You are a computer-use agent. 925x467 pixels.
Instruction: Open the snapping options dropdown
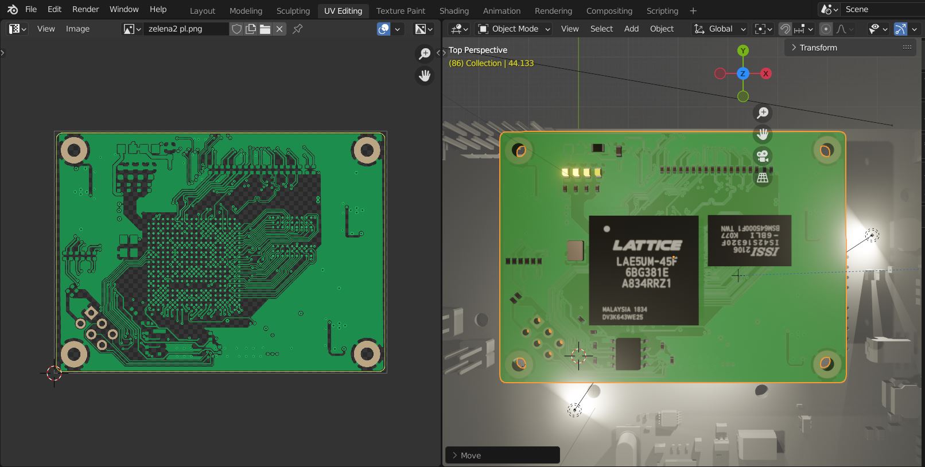coord(803,29)
